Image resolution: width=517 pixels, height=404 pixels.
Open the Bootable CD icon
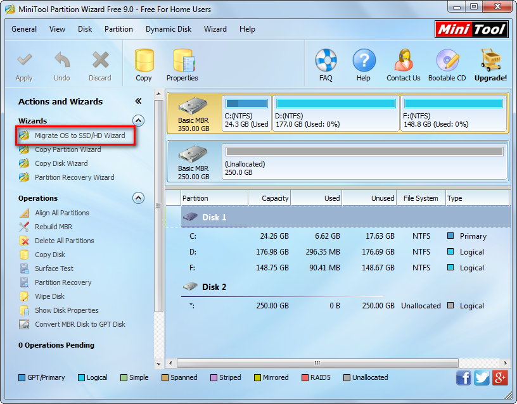447,60
